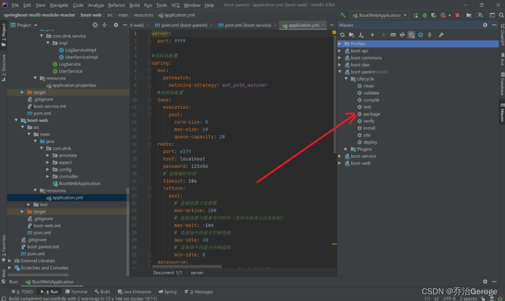Collapse Lifecycle node in Maven tree
Image resolution: width=505 pixels, height=301 pixels.
pos(346,79)
